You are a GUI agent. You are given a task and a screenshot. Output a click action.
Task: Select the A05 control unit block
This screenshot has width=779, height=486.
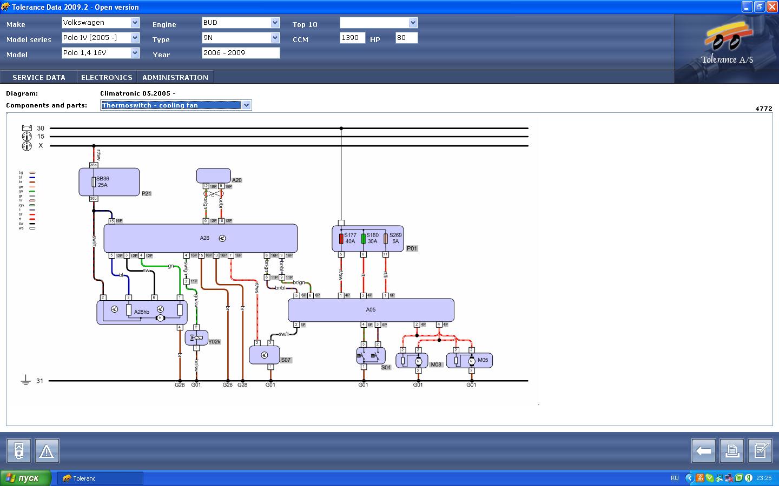[371, 310]
